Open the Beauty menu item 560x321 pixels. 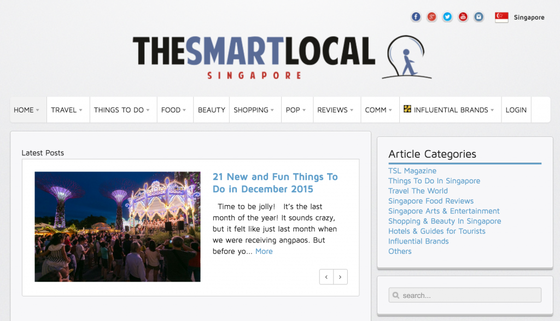(x=212, y=110)
